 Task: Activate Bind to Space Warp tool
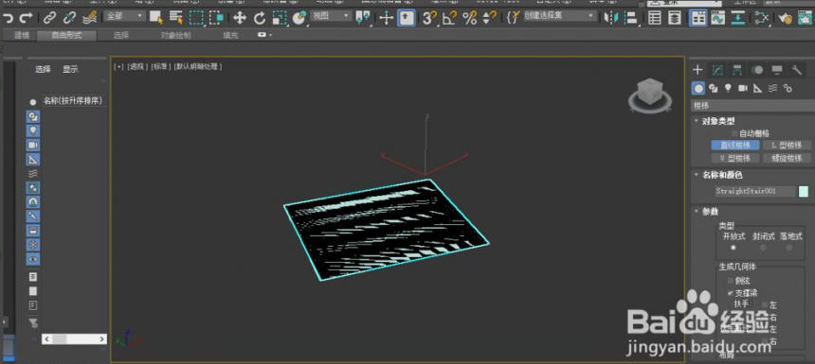(x=90, y=18)
